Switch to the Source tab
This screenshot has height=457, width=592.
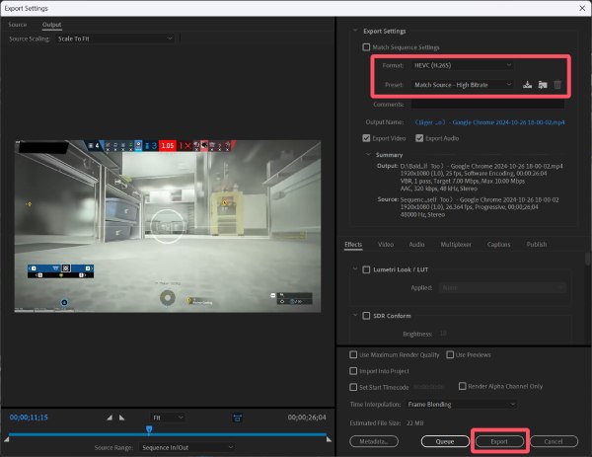(18, 25)
